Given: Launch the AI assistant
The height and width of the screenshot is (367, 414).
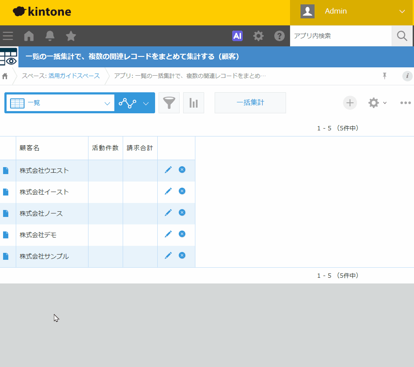Looking at the screenshot, I should click(x=237, y=36).
